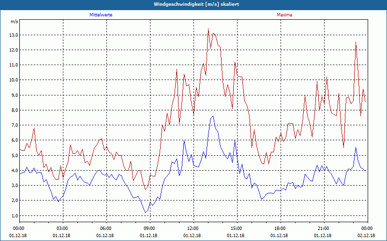The image size is (387, 241).
Task: Click the red Maxima peak above 13,0
Action: [x=208, y=29]
